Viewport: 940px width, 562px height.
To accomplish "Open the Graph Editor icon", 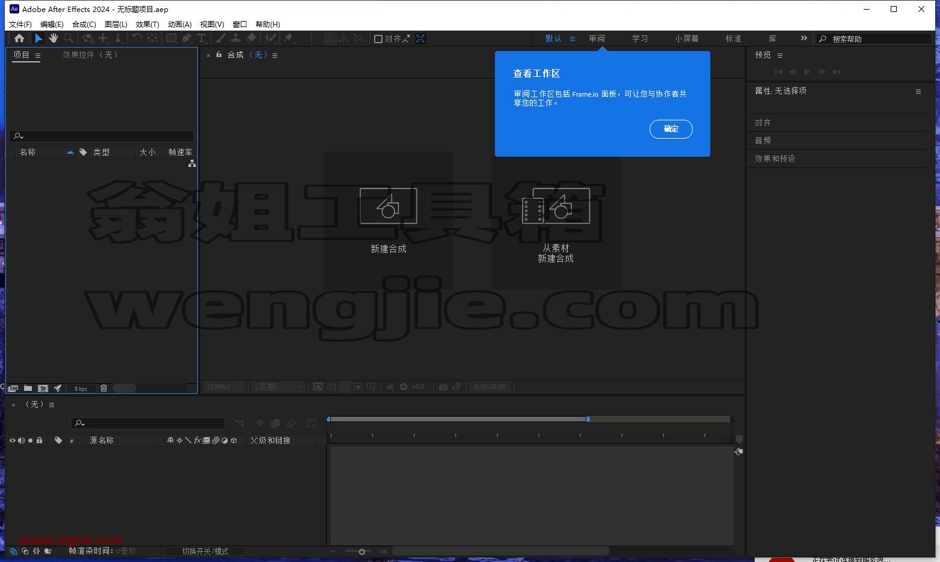I will pyautogui.click(x=312, y=423).
